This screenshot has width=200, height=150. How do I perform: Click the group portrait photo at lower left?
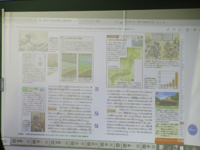(x=37, y=122)
